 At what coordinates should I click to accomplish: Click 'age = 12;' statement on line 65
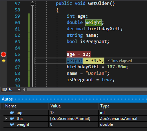click(79, 54)
